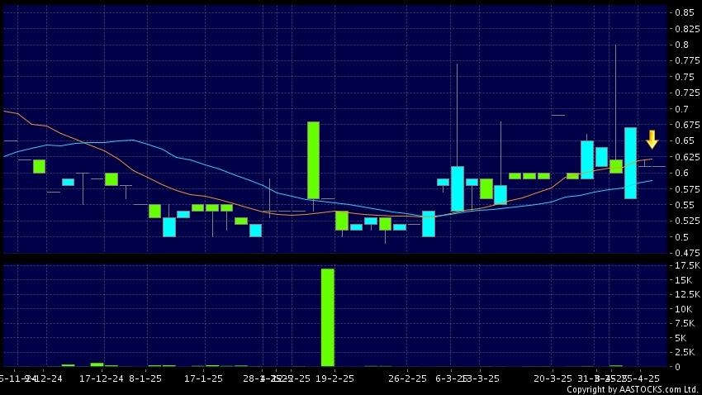Click the 7.5K volume axis label
The width and height of the screenshot is (702, 395).
click(685, 323)
